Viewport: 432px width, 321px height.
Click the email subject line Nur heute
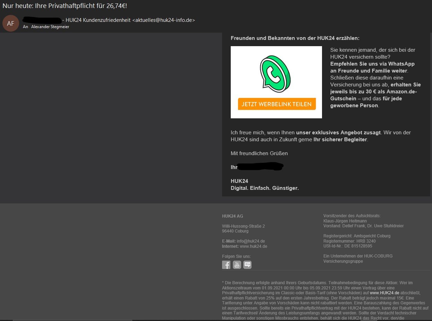point(65,6)
